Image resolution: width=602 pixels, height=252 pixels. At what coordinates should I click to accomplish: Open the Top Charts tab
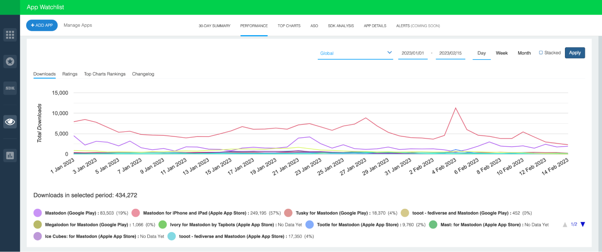(289, 26)
